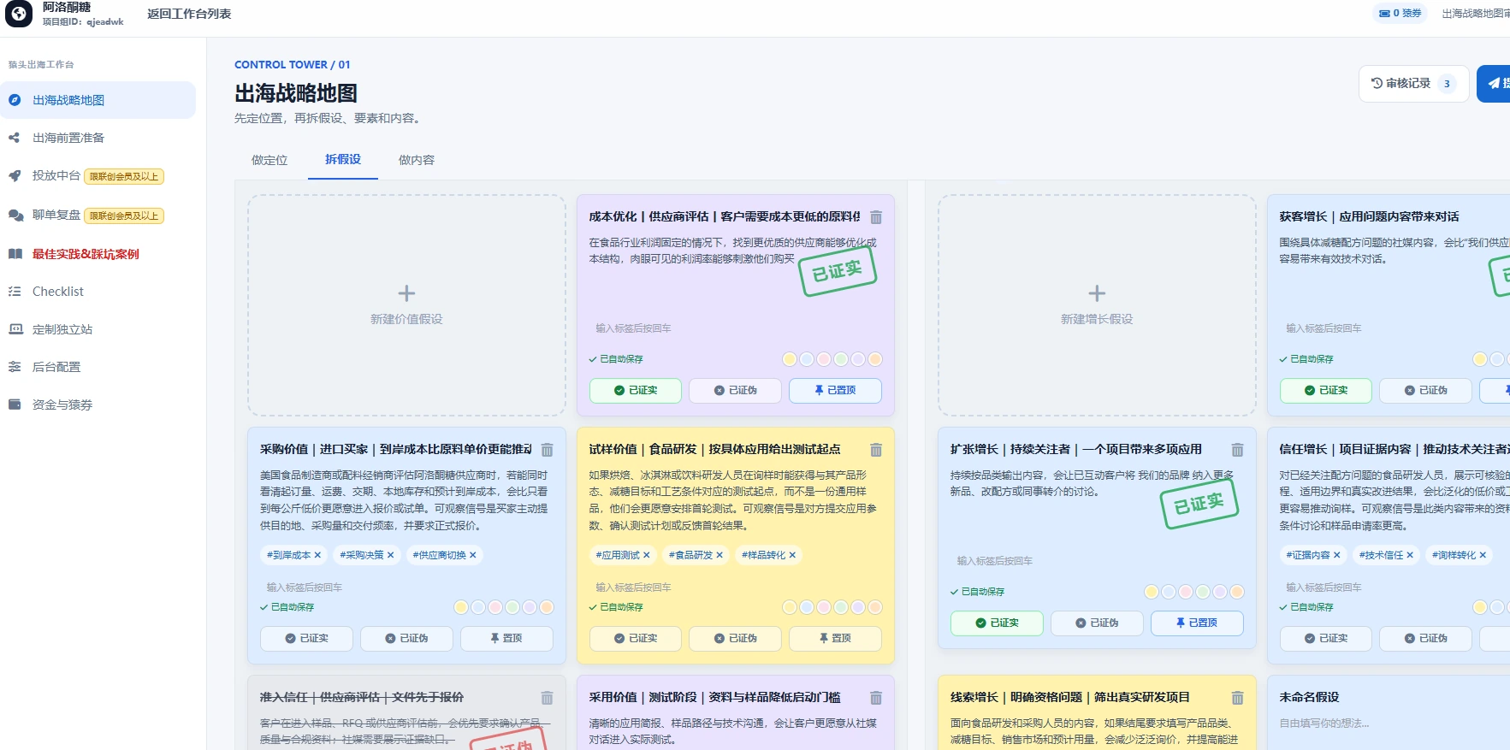Toggle 已证实 on 采购价值 | 进口买家 card
The image size is (1510, 750).
point(306,639)
